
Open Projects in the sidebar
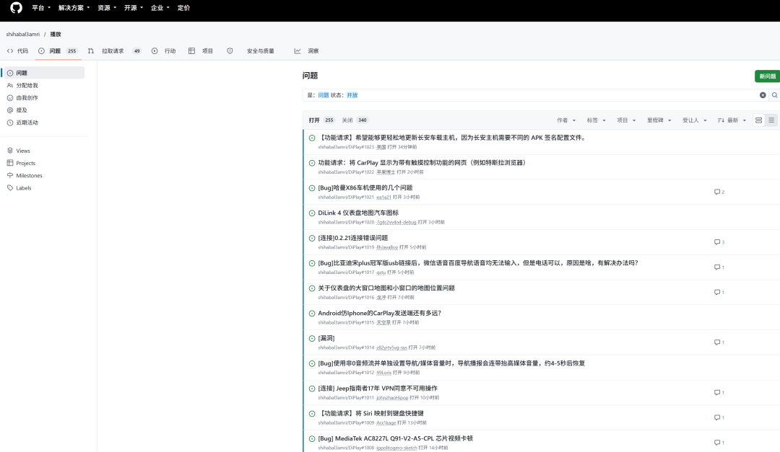(x=44, y=163)
